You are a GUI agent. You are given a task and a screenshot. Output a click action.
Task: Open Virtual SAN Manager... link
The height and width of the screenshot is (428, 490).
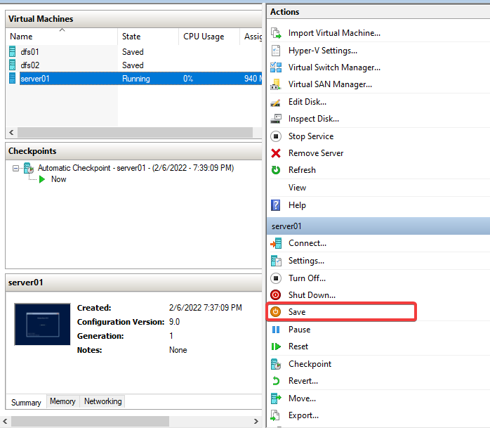point(331,84)
